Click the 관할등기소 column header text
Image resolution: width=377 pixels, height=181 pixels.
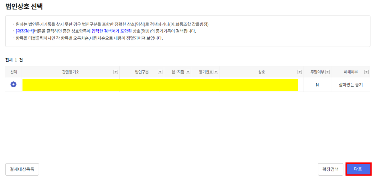coord(70,72)
